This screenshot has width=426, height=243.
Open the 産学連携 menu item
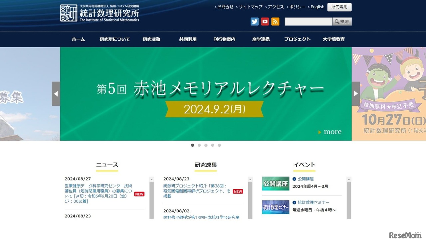[x=261, y=39]
